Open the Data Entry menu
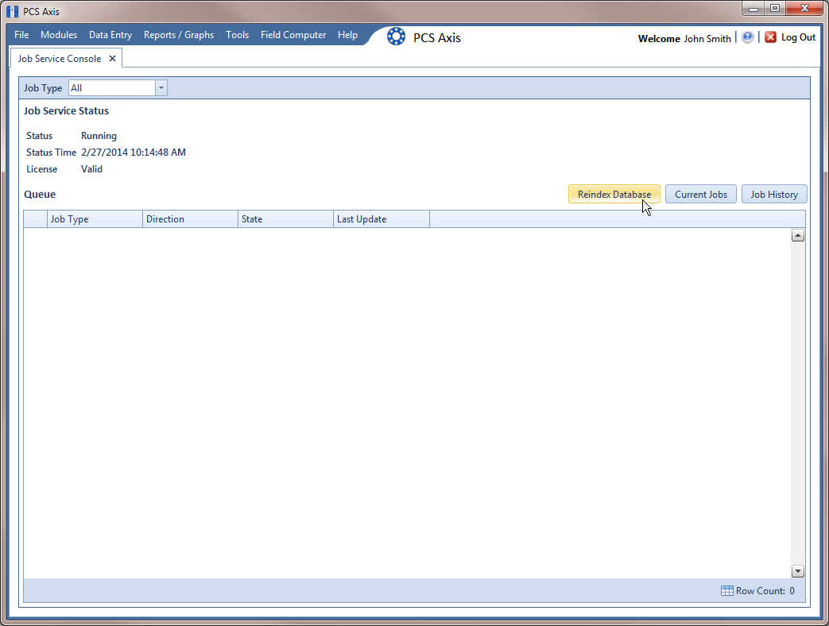Viewport: 829px width, 626px height. tap(110, 35)
